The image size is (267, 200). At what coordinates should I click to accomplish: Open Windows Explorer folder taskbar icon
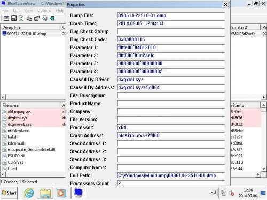(45, 193)
